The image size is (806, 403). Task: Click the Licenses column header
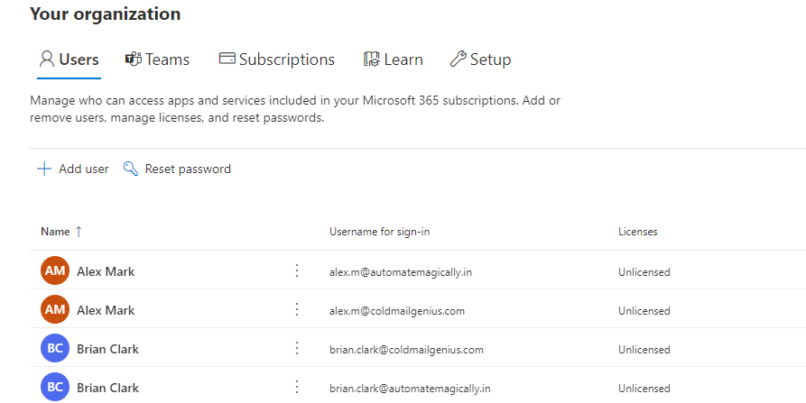click(x=637, y=232)
